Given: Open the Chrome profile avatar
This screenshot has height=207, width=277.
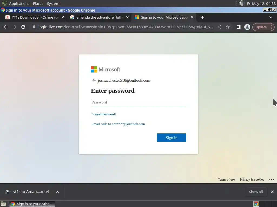Looking at the screenshot, I should point(247,27).
